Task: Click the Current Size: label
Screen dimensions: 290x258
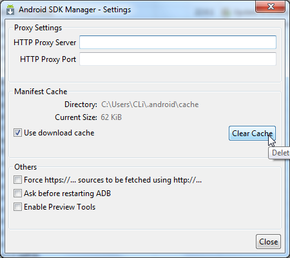Action: point(76,117)
